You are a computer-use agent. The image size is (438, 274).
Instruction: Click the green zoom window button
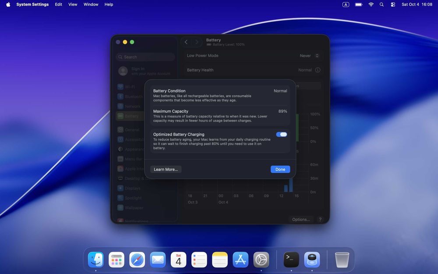tap(132, 42)
